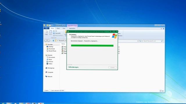
Task: Click the refresh button beside the address bar
Action: (140, 41)
